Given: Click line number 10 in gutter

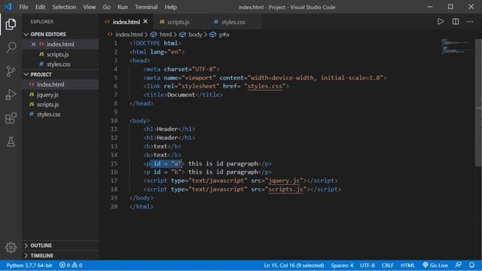Looking at the screenshot, I should click(x=114, y=120).
